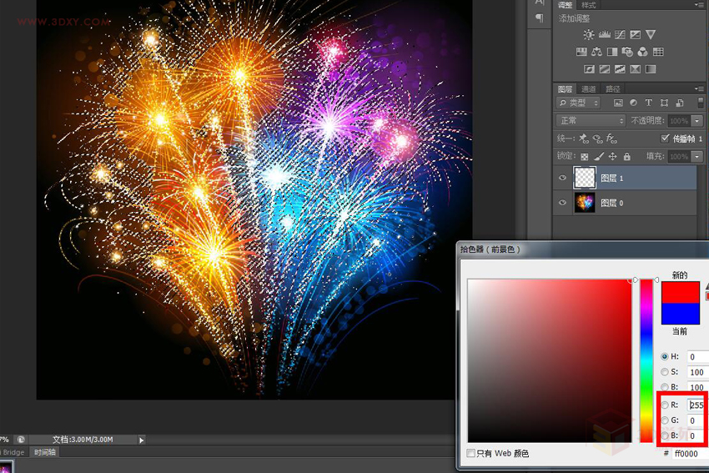Toggle the layer filtering switch

coord(701,103)
